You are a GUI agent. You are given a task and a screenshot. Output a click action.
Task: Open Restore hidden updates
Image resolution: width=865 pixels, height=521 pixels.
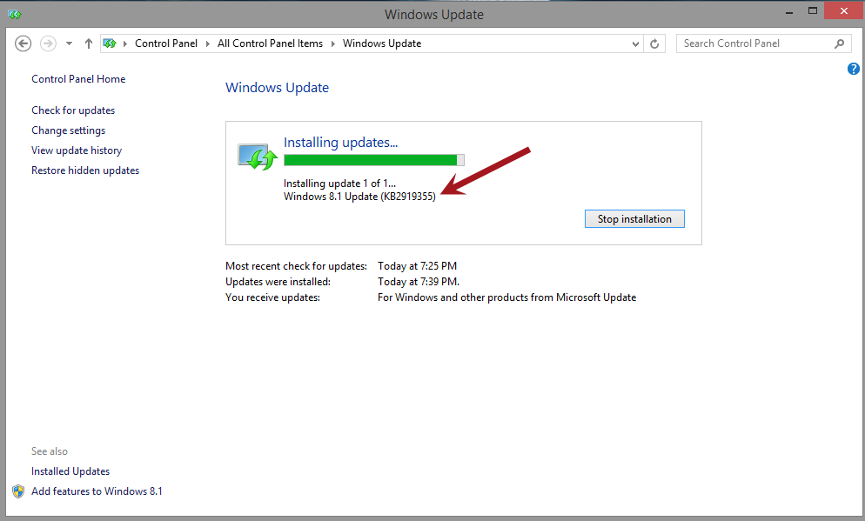(x=85, y=170)
